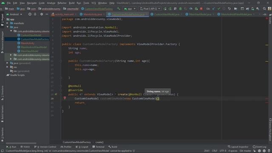Click the CRLF line separator indicator
The width and height of the screenshot is (272, 153).
215,151
